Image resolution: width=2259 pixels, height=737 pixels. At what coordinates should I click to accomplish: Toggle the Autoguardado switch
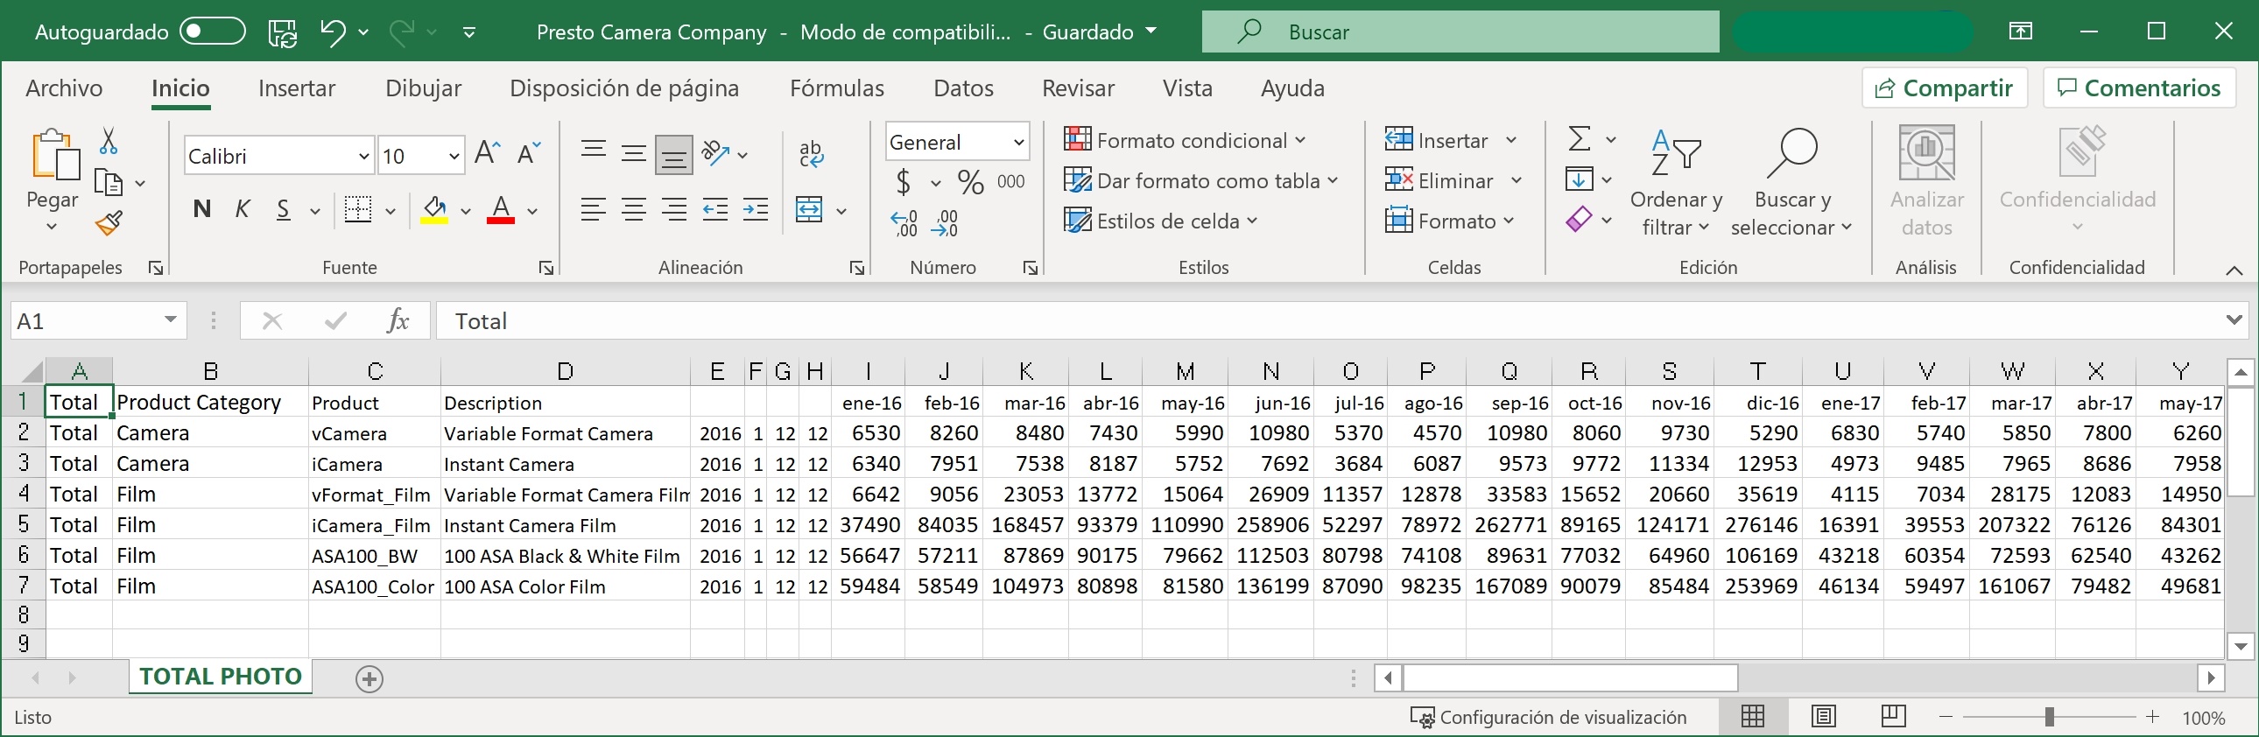click(x=212, y=32)
